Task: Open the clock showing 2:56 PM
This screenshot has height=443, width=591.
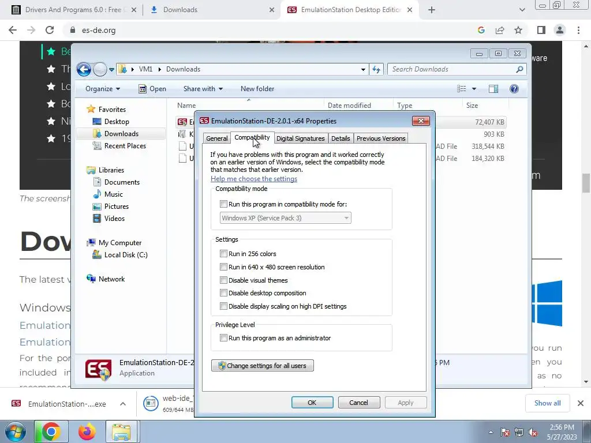Action: click(x=562, y=432)
